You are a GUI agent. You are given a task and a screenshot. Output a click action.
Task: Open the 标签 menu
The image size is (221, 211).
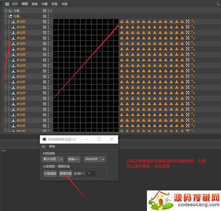[x=55, y=4]
